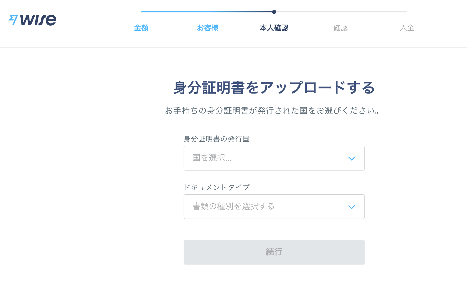The width and height of the screenshot is (467, 293).
Task: Click the chevron on the document type dropdown
Action: tap(352, 207)
